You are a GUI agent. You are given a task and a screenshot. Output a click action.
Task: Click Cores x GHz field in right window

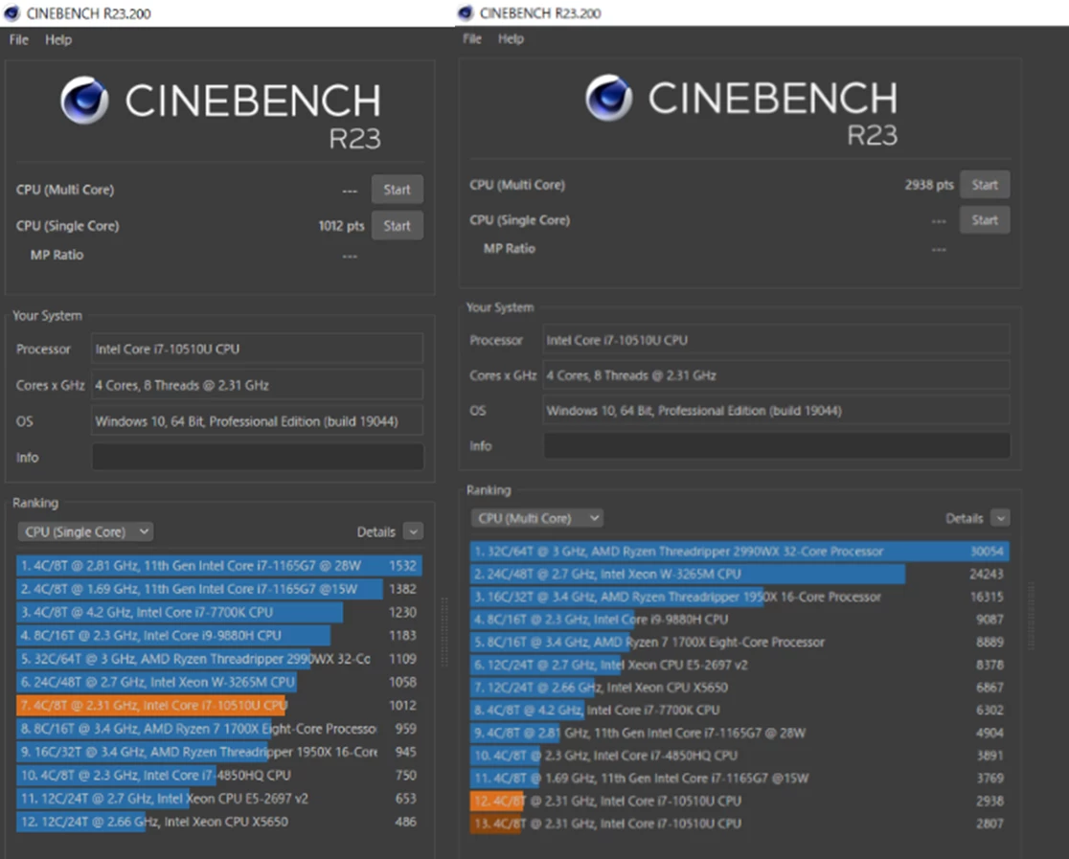(776, 375)
